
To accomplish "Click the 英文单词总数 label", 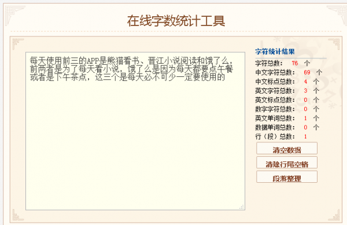I will 275,119.
